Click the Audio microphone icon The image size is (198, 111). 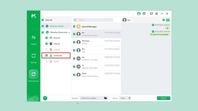click(51, 50)
